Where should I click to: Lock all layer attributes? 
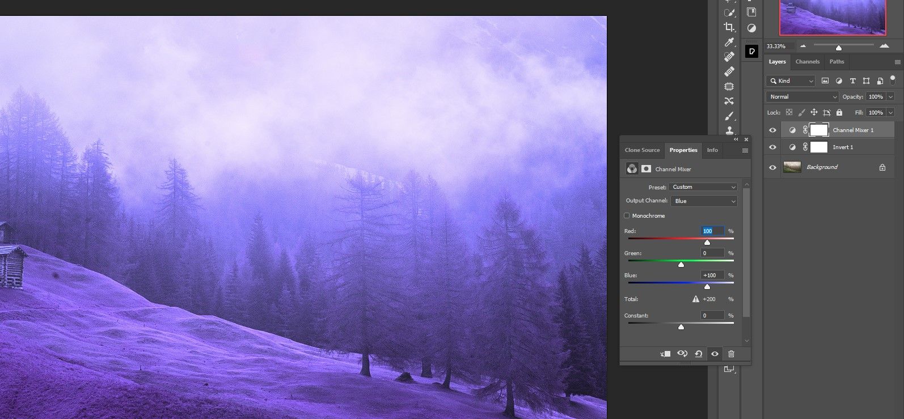pos(839,112)
